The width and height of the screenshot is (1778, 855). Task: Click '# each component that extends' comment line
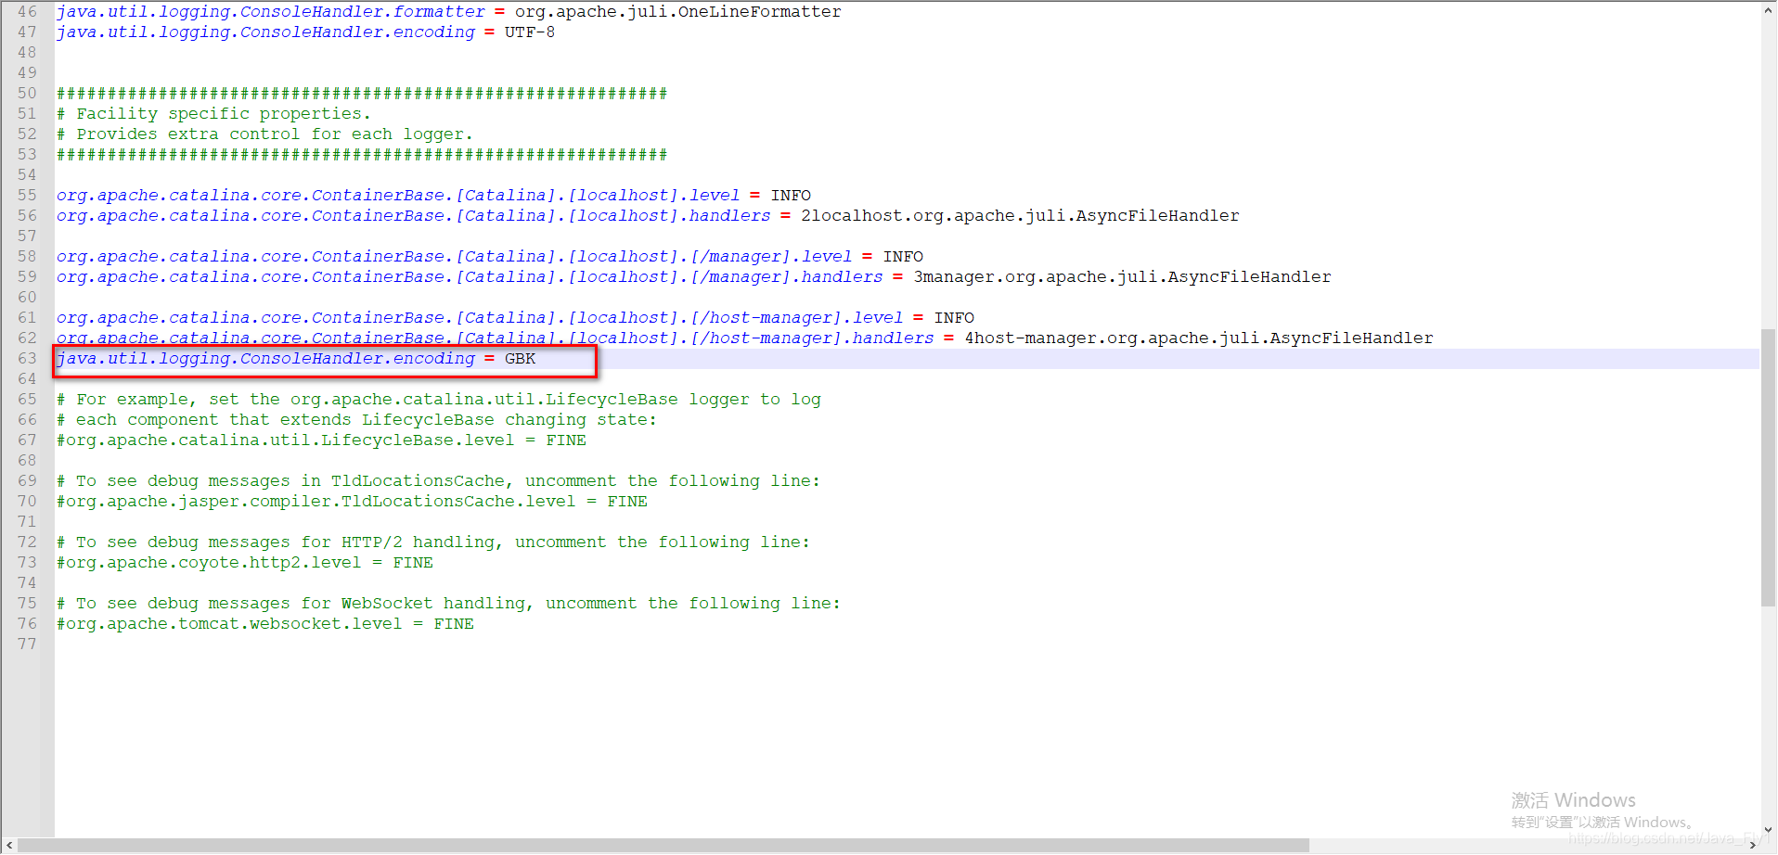click(x=356, y=420)
